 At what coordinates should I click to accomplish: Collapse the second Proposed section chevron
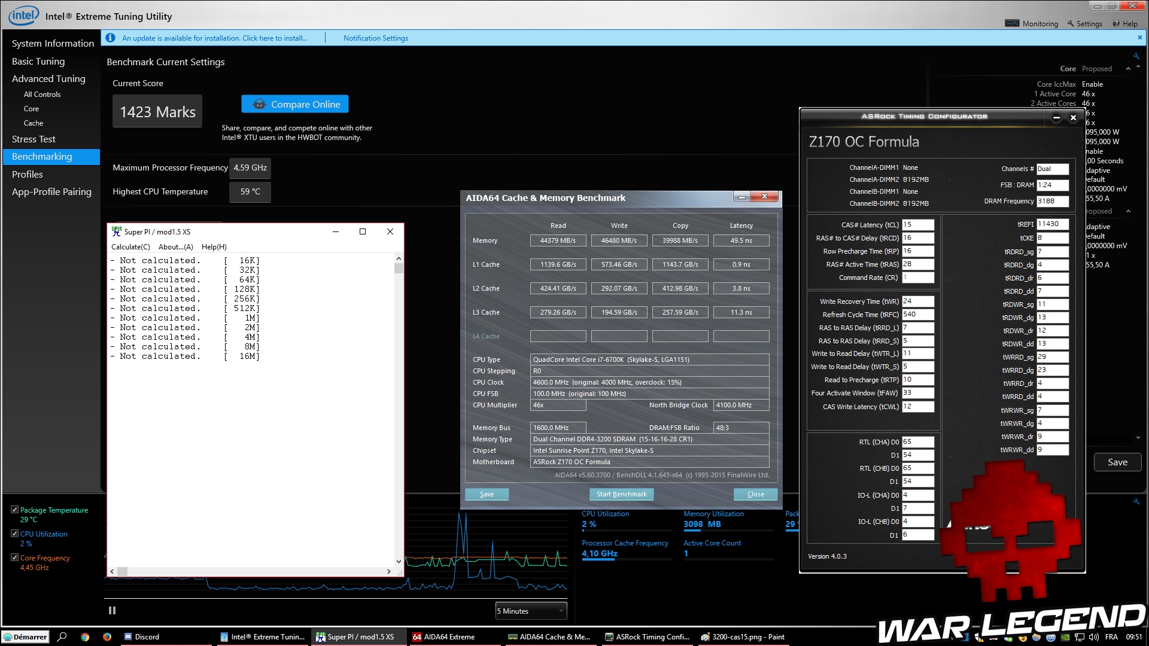[1128, 211]
